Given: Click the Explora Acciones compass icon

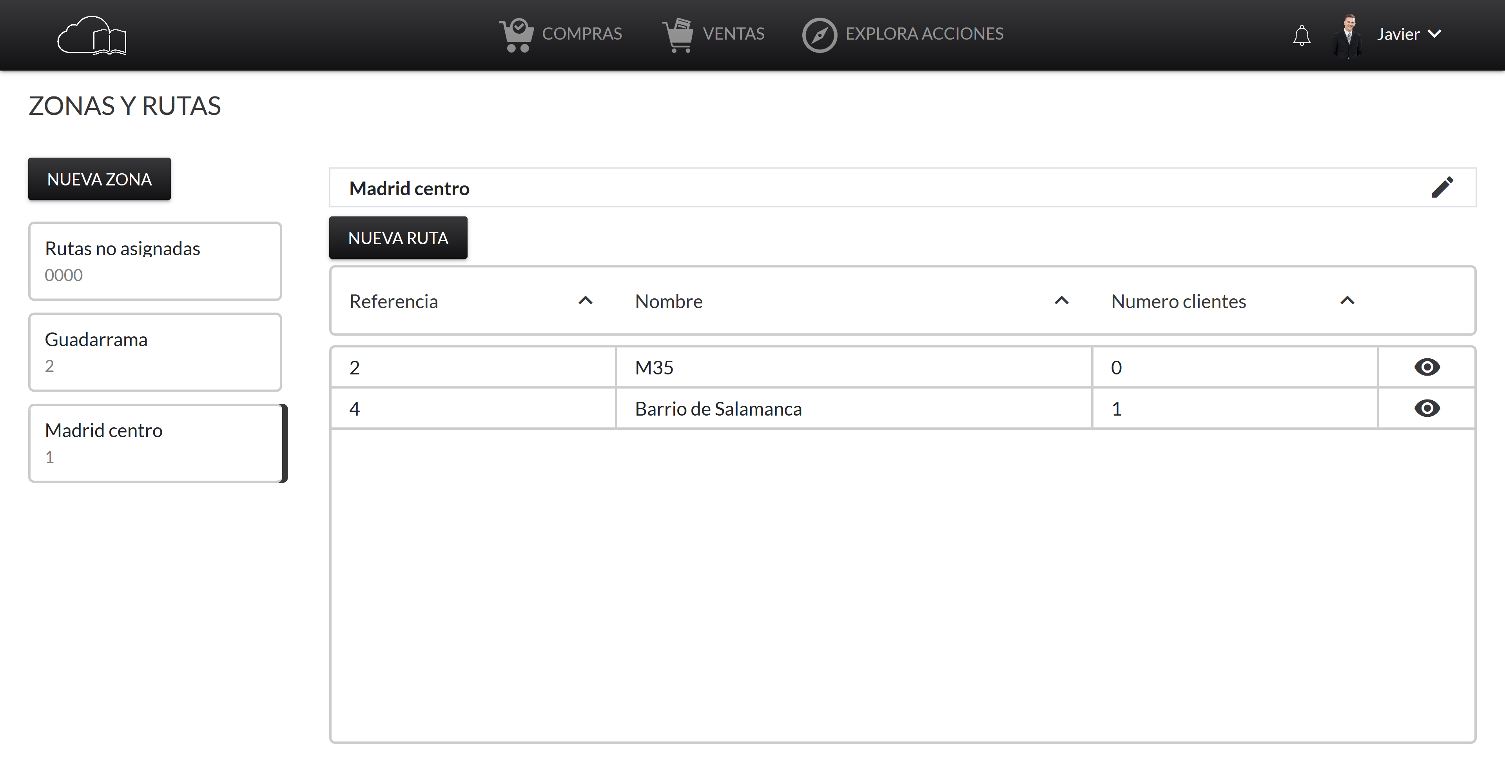Looking at the screenshot, I should 819,35.
